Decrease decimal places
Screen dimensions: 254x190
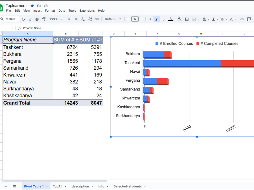pyautogui.click(x=83, y=19)
